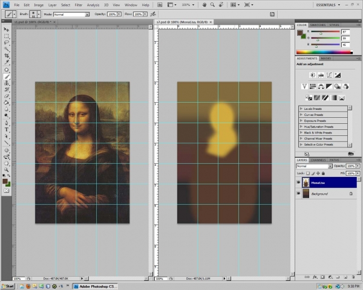Add a Selective Color adjustment
This screenshot has width=363, height=290.
342,98
